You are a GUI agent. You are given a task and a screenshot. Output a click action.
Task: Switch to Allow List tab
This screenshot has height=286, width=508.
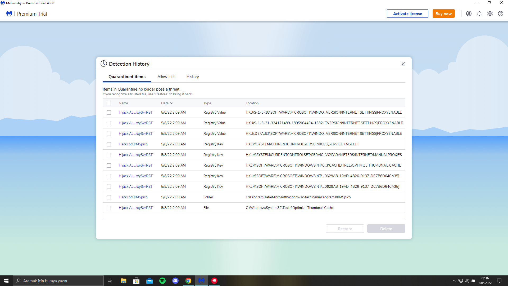(x=166, y=77)
